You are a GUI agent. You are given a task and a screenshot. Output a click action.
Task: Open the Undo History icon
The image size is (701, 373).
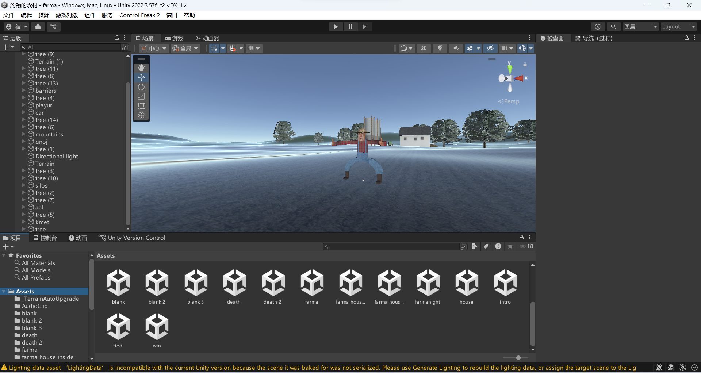coord(598,27)
